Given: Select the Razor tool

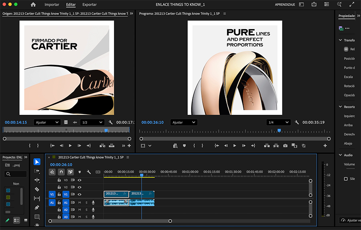Looking at the screenshot, I should click(37, 189).
